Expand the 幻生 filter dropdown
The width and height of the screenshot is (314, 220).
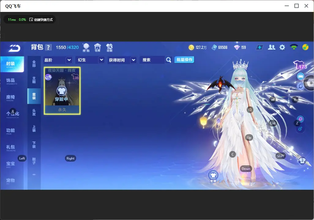coord(102,60)
